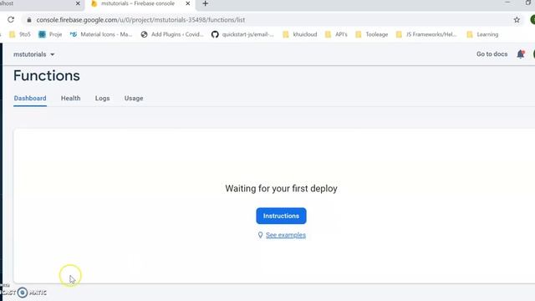Open a new browser tab

[205, 3]
